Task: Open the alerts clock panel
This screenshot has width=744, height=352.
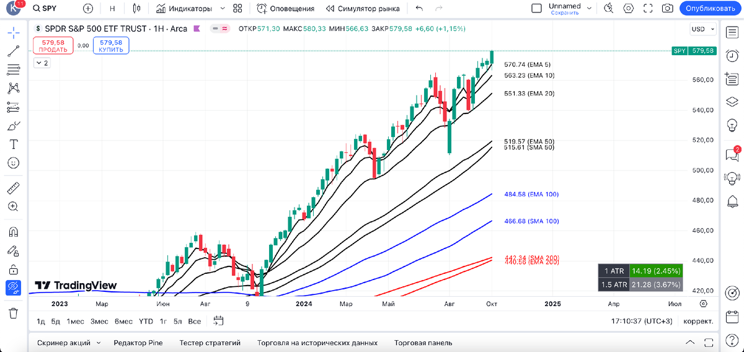Action: (x=732, y=55)
